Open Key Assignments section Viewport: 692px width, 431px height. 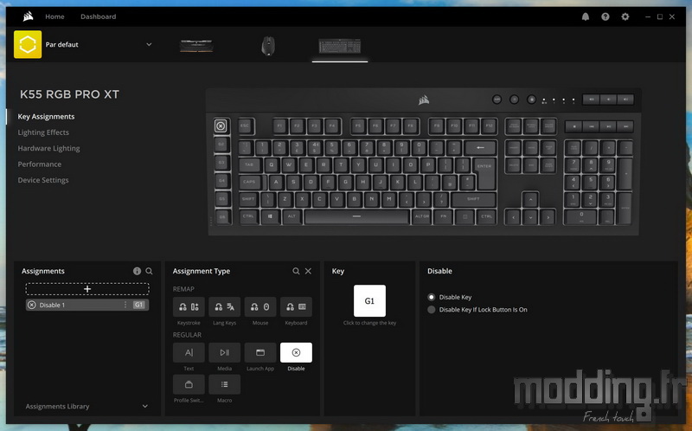coord(46,117)
